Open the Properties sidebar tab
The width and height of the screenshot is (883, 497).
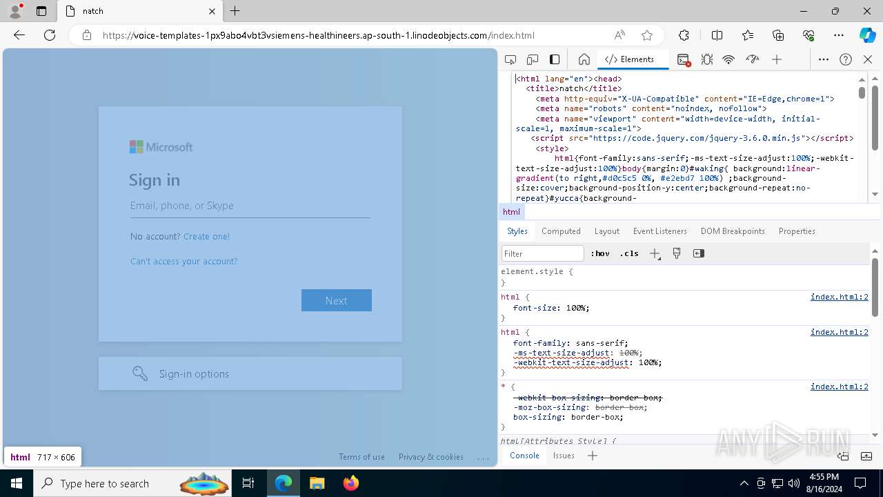point(797,231)
